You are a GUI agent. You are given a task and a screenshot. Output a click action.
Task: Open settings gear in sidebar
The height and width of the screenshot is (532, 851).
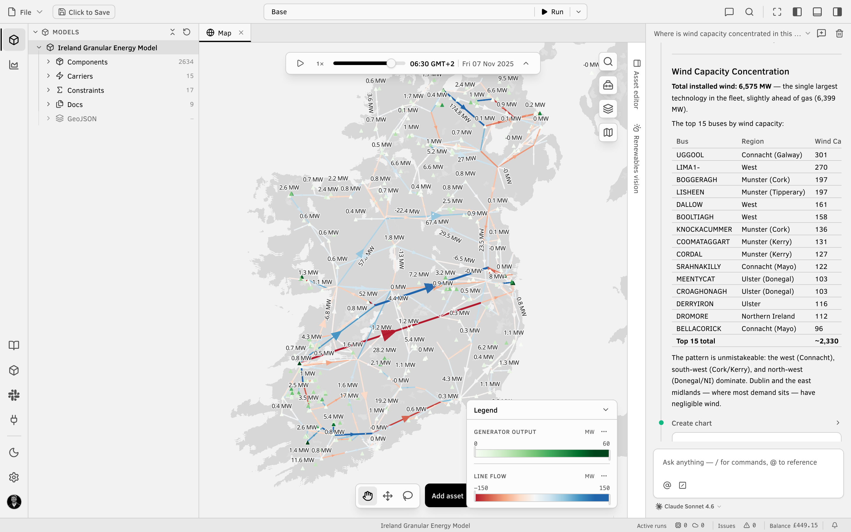point(14,477)
